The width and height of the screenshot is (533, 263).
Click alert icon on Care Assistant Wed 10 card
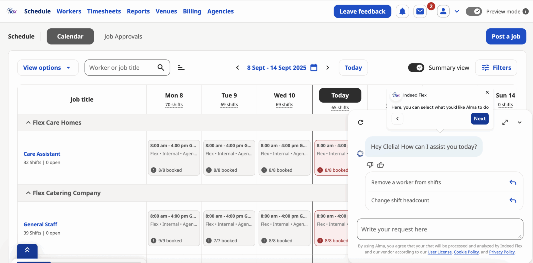tap(264, 170)
